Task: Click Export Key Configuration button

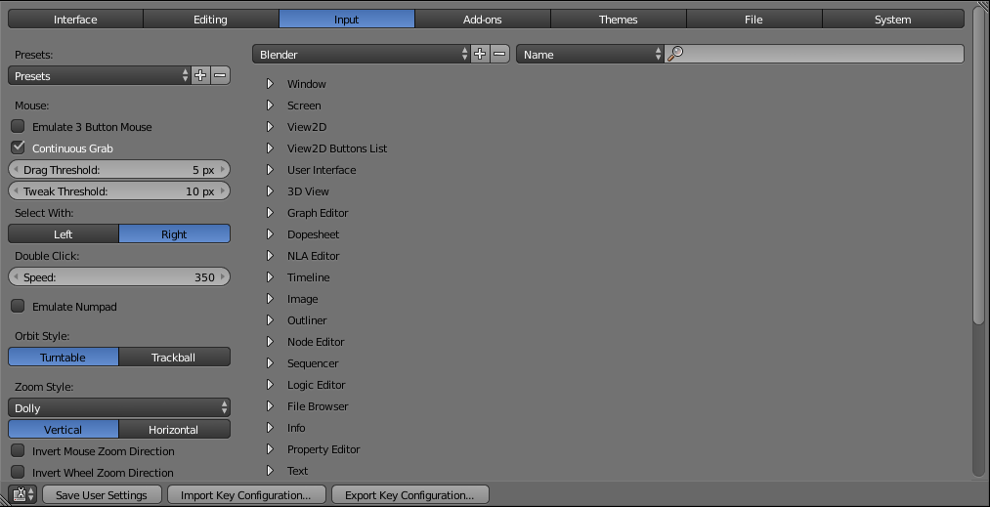Action: tap(409, 495)
